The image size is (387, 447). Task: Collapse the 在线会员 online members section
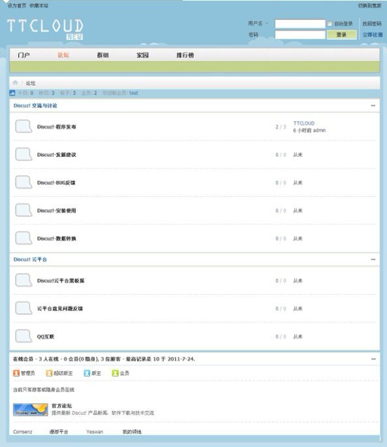pos(373,359)
